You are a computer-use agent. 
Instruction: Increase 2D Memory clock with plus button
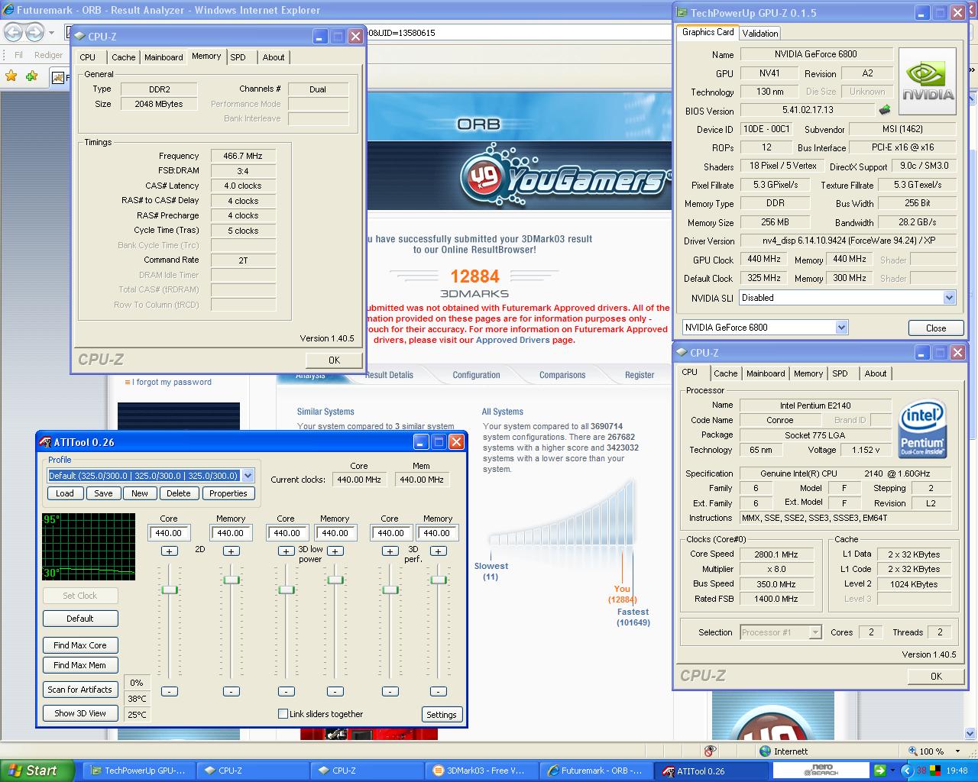click(x=231, y=551)
